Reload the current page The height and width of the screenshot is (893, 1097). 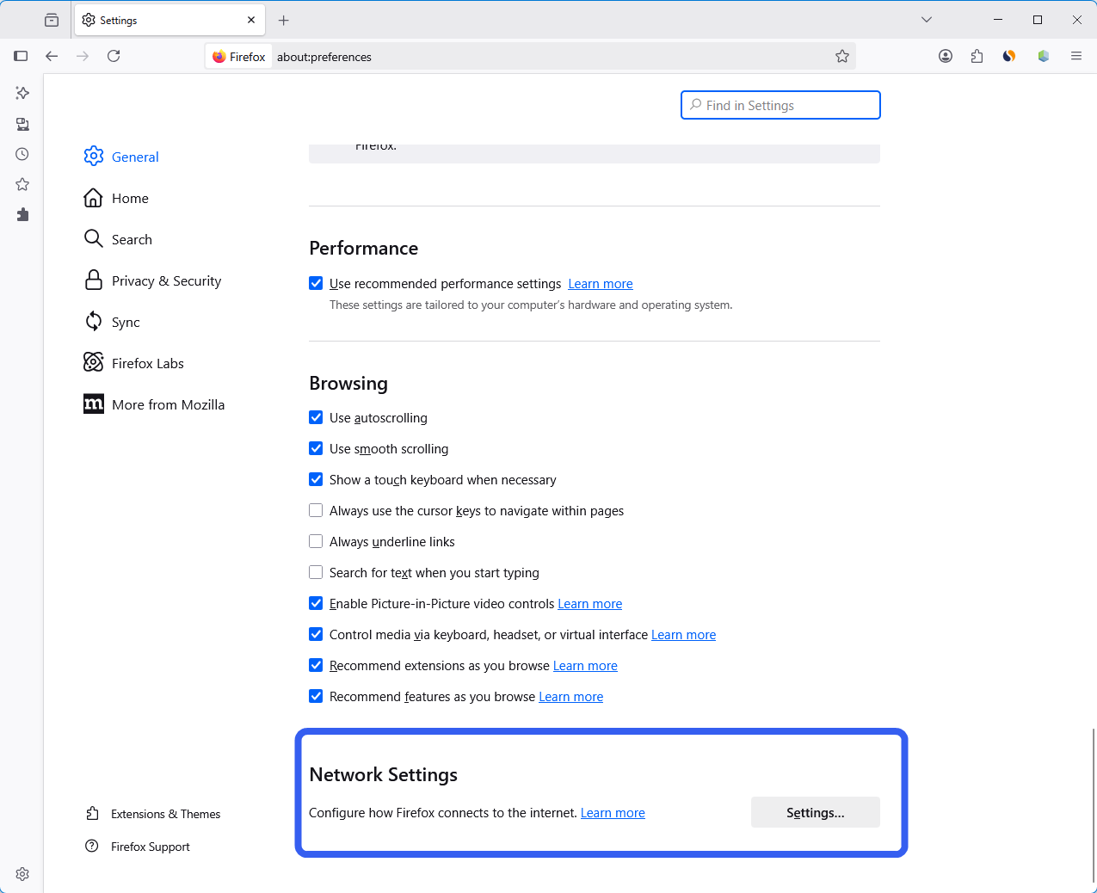tap(114, 56)
